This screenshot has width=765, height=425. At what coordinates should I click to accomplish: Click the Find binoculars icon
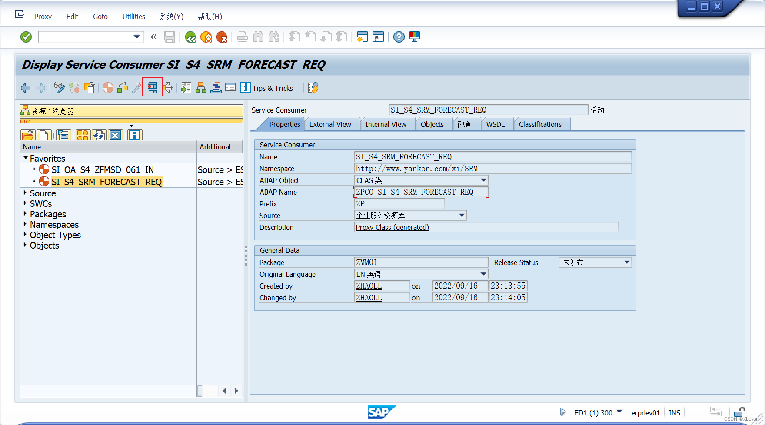[258, 37]
